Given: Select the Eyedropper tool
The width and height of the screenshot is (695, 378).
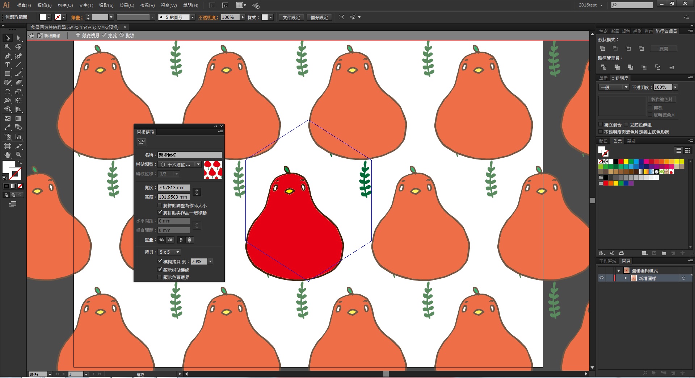Looking at the screenshot, I should [x=8, y=128].
